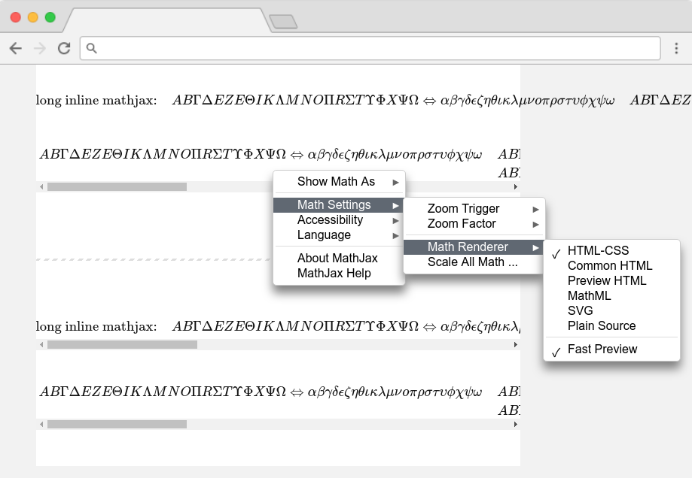The height and width of the screenshot is (478, 692).
Task: Click About MathJax
Action: (x=337, y=258)
